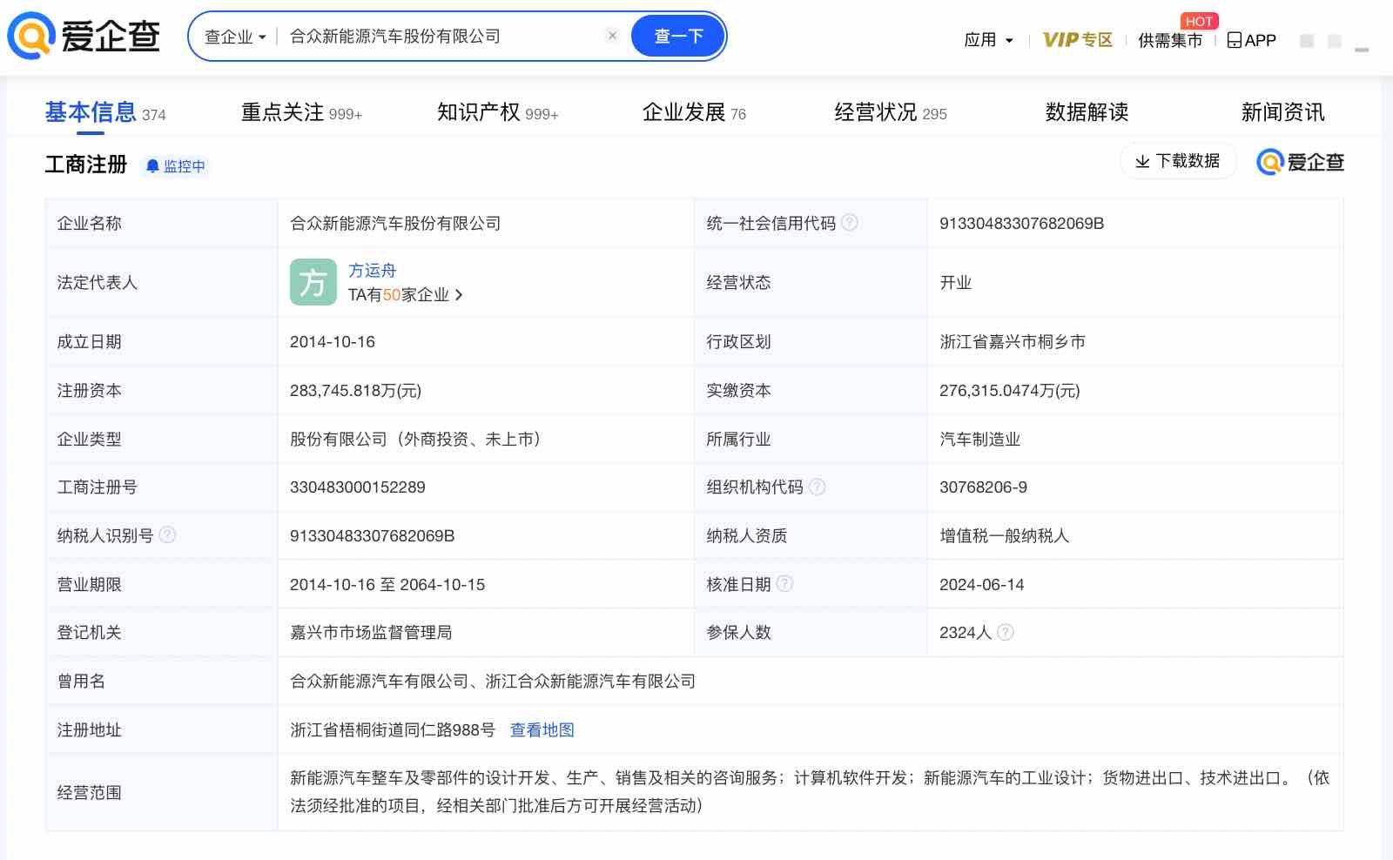
Task: Click into the company search input field
Action: tap(440, 37)
